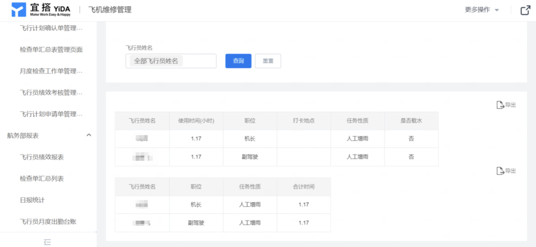Open 飞行员绩效报表 in the sidebar
The height and width of the screenshot is (247, 536).
pyautogui.click(x=42, y=157)
